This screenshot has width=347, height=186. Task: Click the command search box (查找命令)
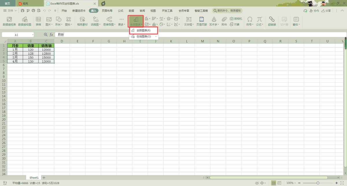(x=228, y=11)
